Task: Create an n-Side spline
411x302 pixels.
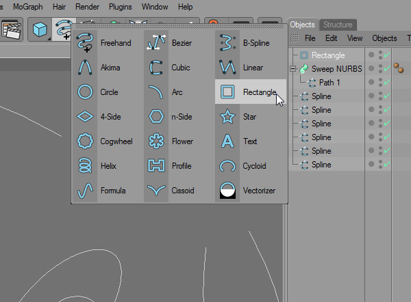Action: pyautogui.click(x=179, y=117)
